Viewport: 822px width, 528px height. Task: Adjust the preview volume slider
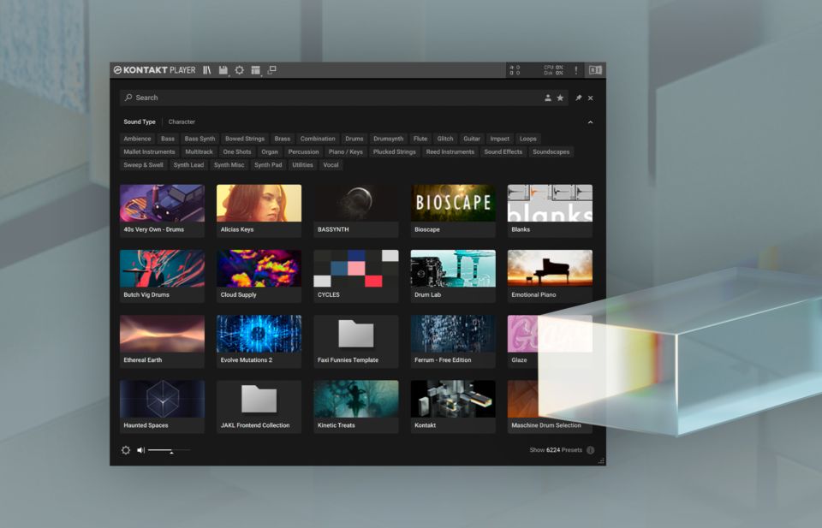click(169, 450)
